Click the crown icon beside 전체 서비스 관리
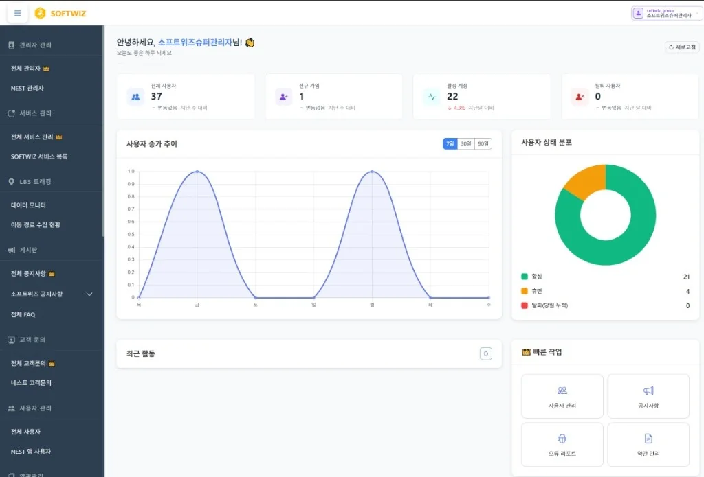Viewport: 704px width, 477px height. (x=59, y=137)
